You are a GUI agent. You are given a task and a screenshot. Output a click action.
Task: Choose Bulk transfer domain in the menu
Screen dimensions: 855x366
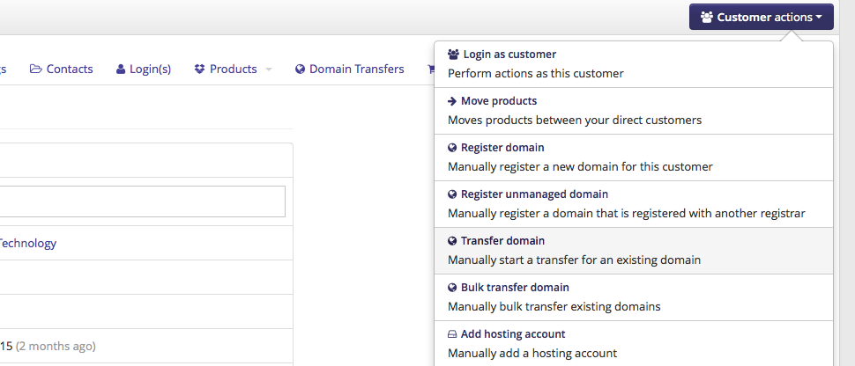634,296
